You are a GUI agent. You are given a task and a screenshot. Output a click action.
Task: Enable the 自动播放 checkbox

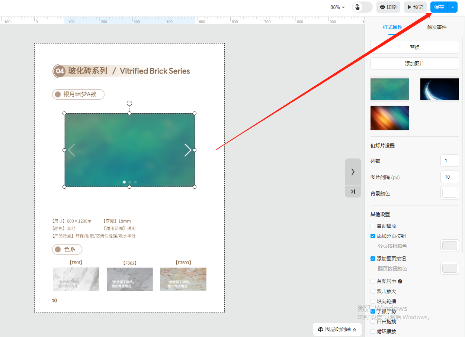373,226
